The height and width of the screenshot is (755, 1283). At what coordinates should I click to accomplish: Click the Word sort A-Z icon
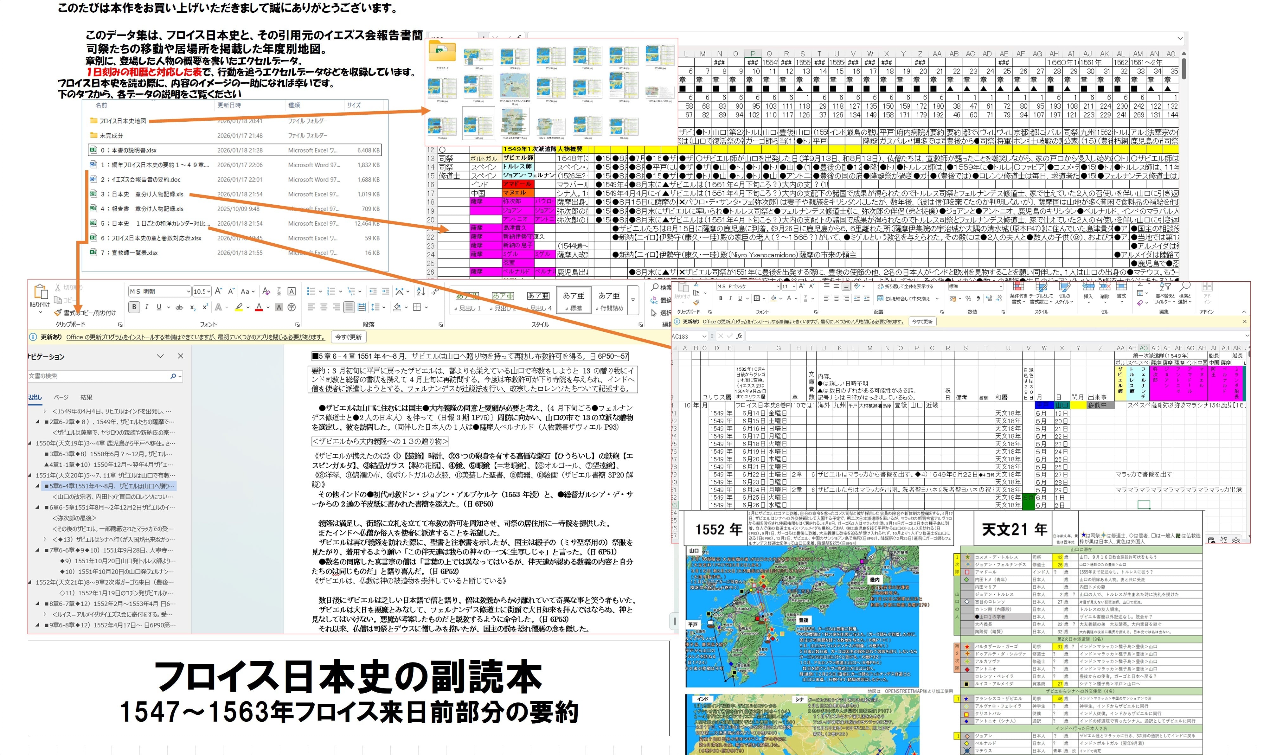click(x=420, y=291)
